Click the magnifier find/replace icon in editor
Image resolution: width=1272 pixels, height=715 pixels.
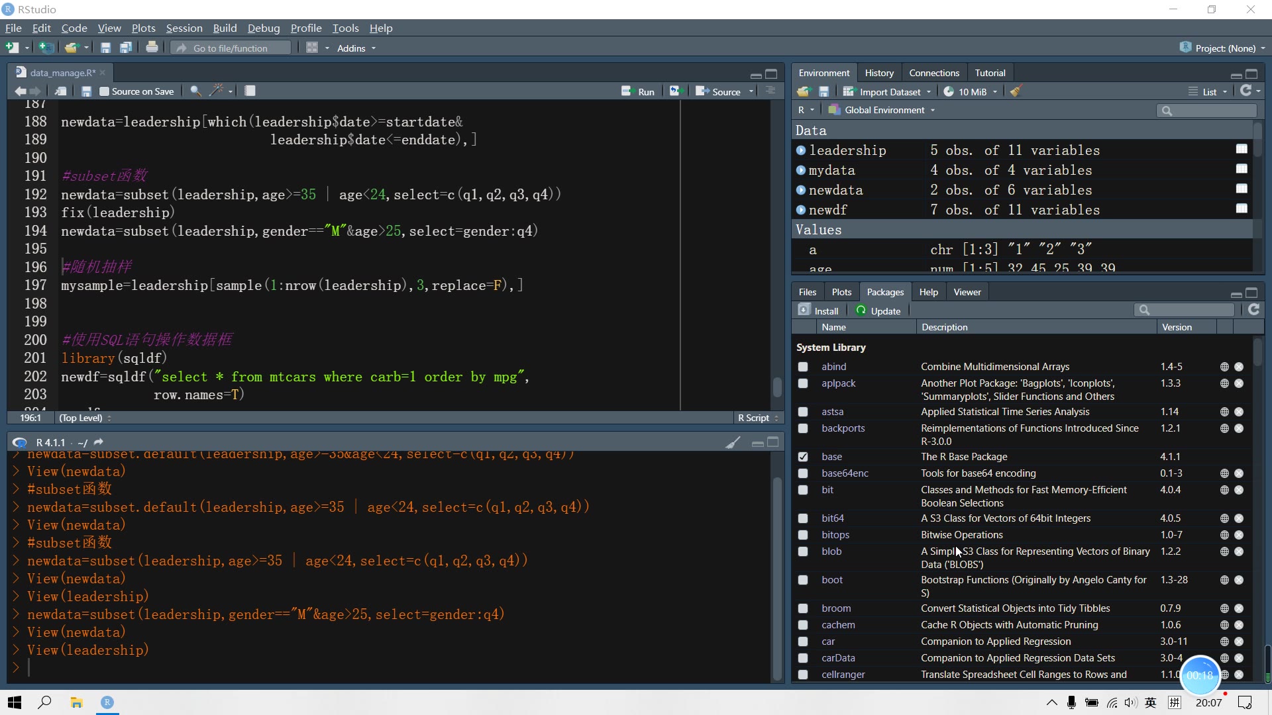click(195, 91)
